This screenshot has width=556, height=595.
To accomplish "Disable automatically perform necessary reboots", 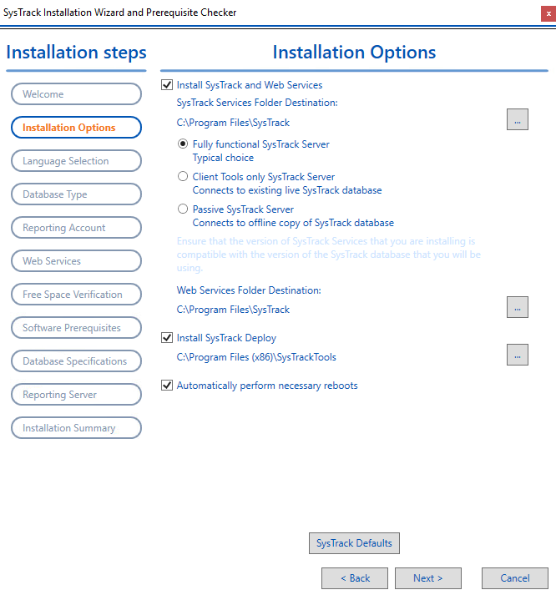I will pos(167,386).
